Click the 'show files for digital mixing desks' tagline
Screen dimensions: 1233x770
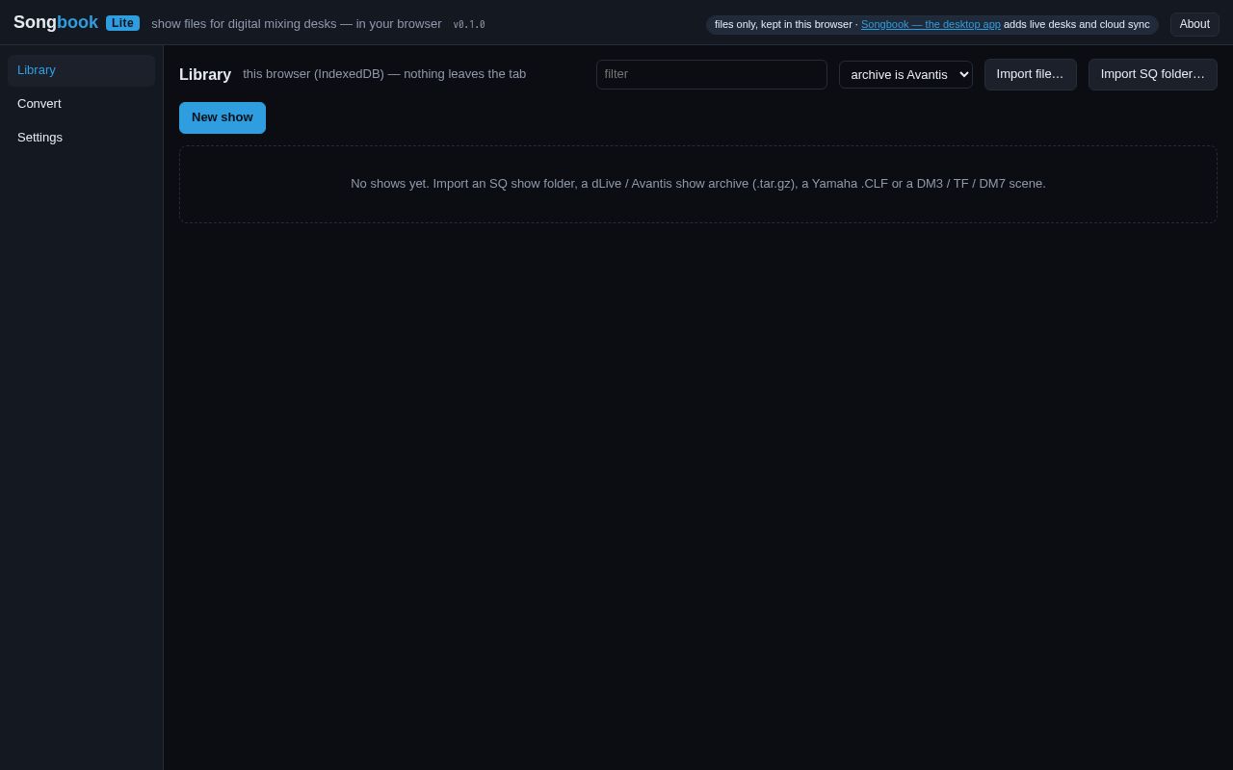(297, 24)
